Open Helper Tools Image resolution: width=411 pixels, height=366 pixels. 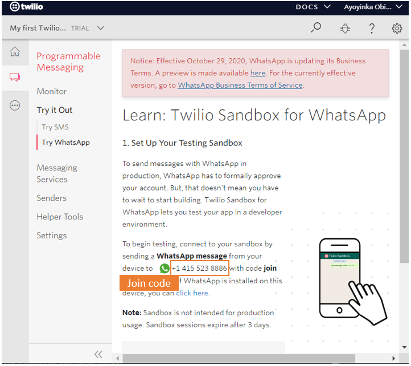pyautogui.click(x=60, y=217)
